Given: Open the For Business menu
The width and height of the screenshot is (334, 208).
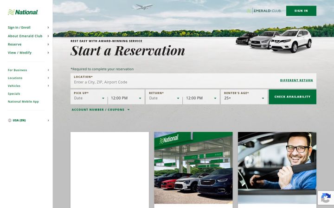Looking at the screenshot, I should (x=18, y=70).
